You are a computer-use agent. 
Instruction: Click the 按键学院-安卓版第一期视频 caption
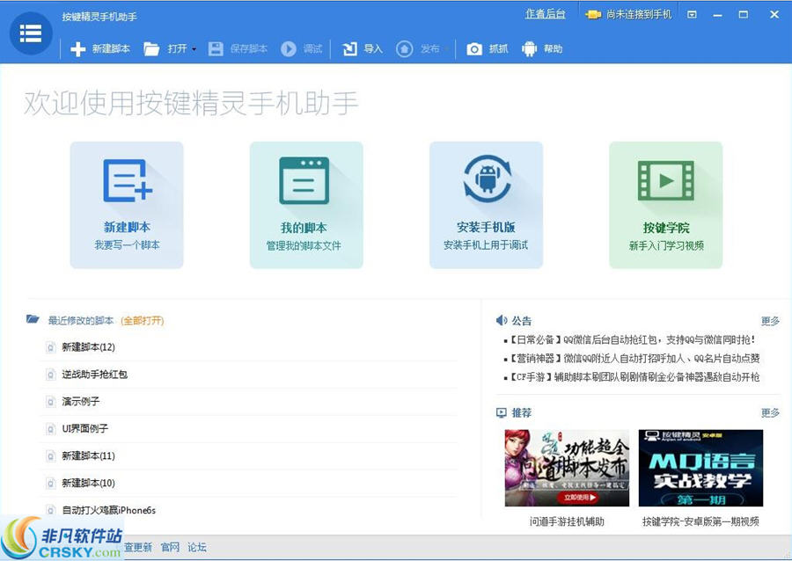[x=700, y=521]
